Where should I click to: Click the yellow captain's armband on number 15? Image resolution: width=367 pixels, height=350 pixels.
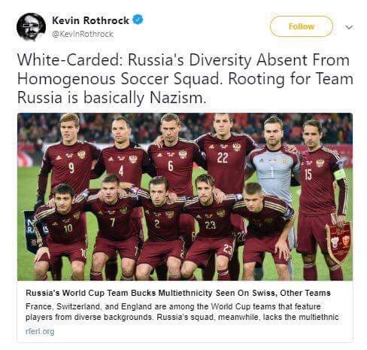[x=340, y=175]
